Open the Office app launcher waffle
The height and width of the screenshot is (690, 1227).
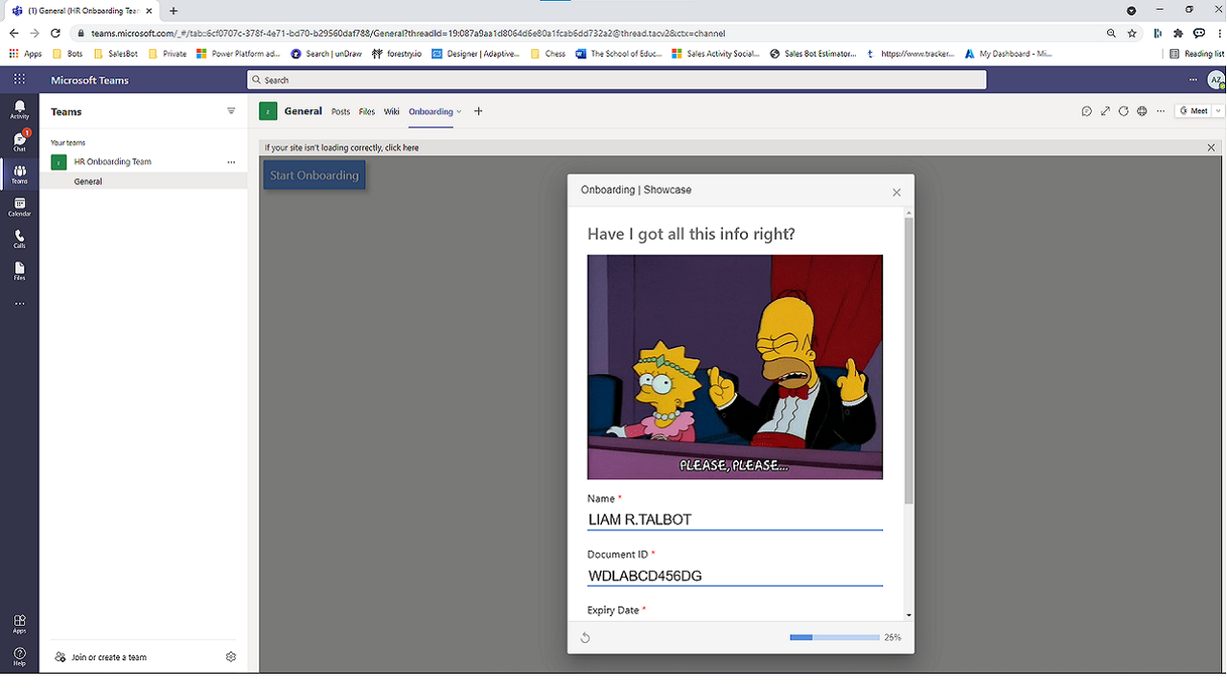coord(19,80)
